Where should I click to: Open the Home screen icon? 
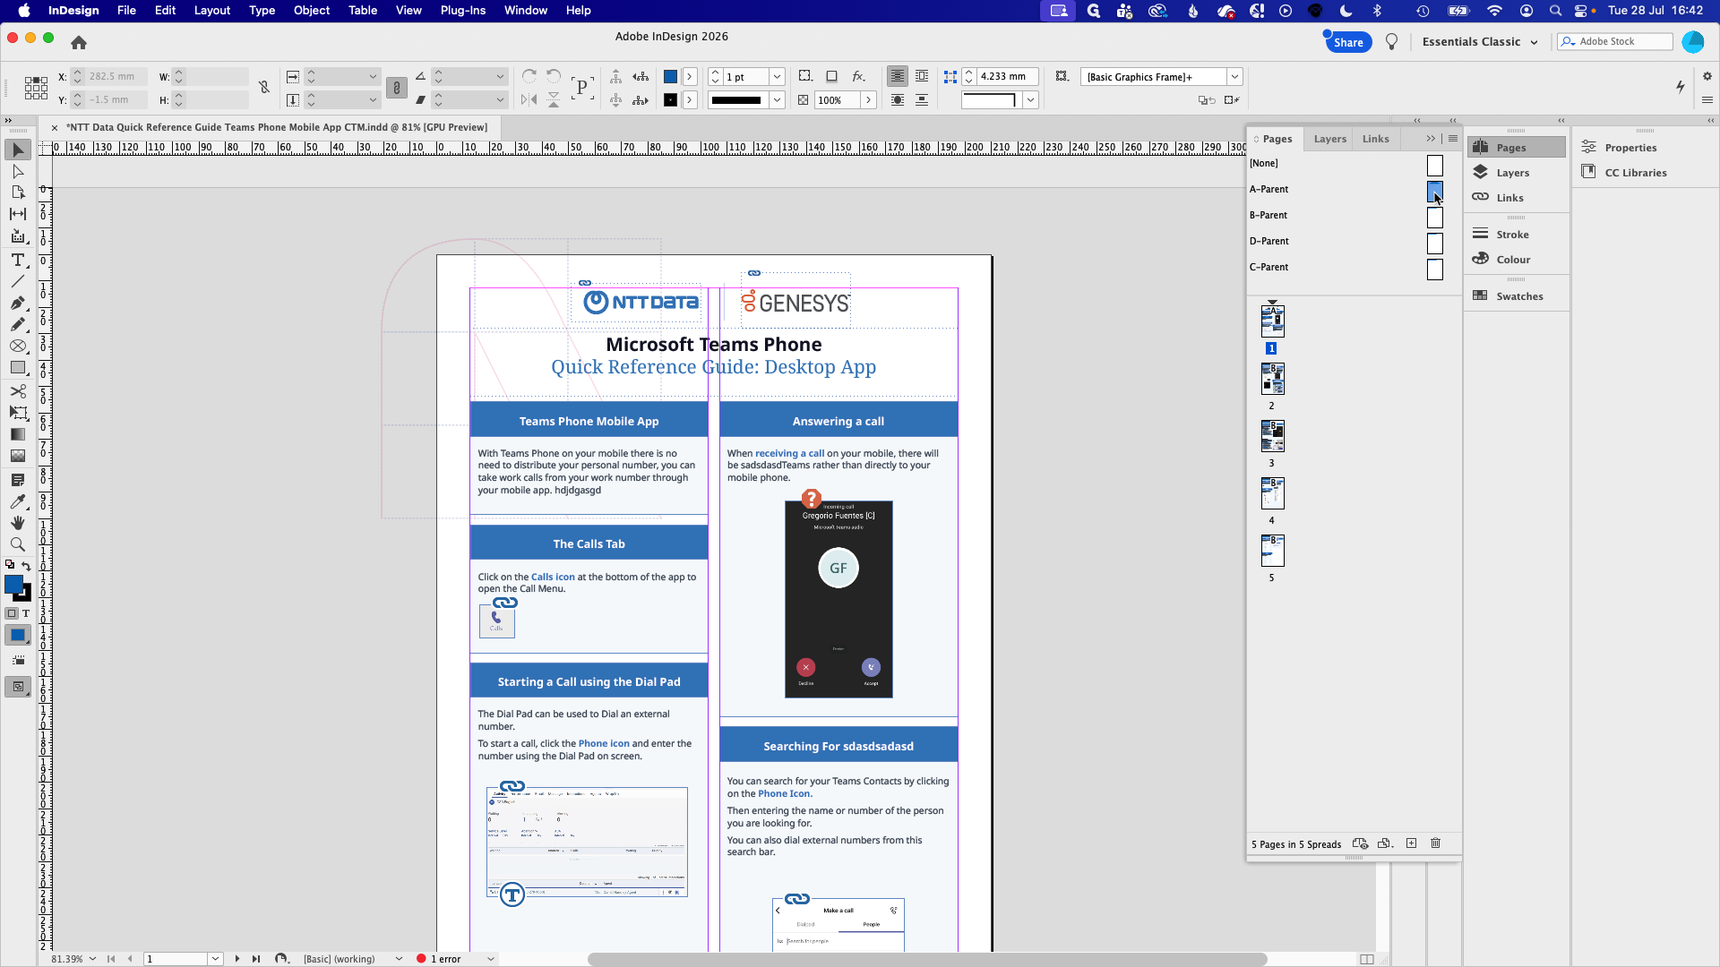coord(79,42)
